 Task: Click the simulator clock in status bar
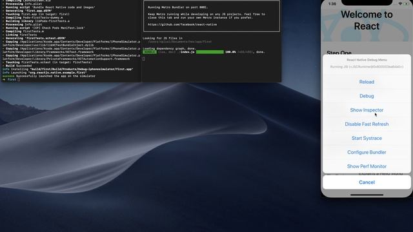pos(332,4)
